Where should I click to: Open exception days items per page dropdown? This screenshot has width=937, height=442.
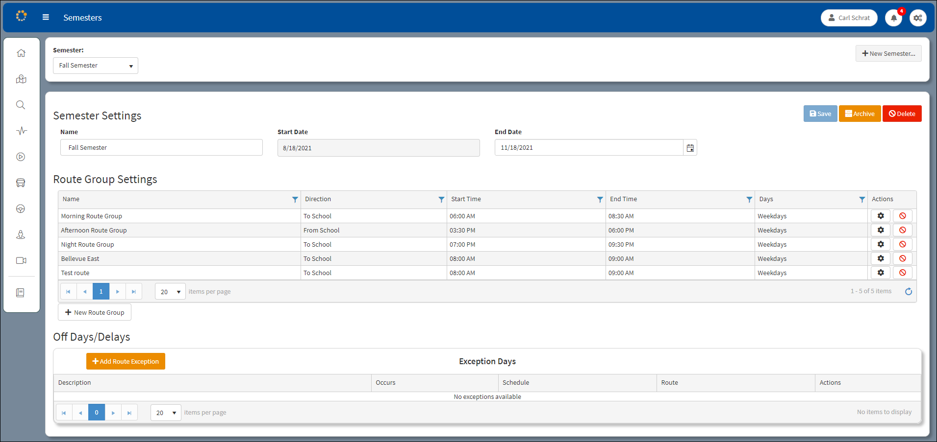(x=166, y=413)
